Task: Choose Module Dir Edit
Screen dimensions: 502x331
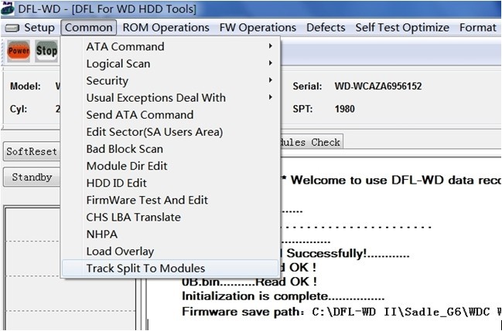Action: click(170, 166)
